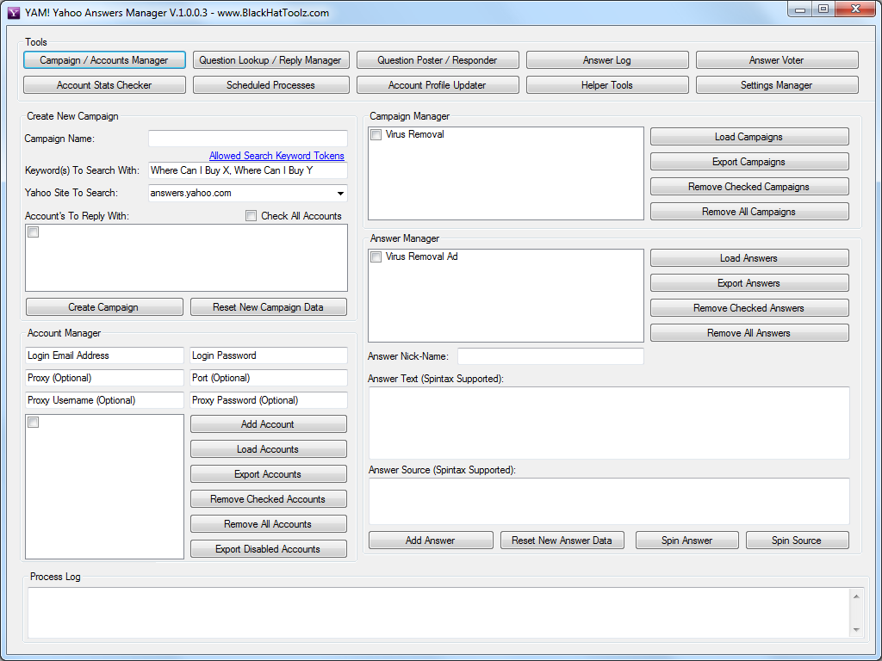Open Account Stats Checker
The image size is (882, 661).
coord(104,85)
